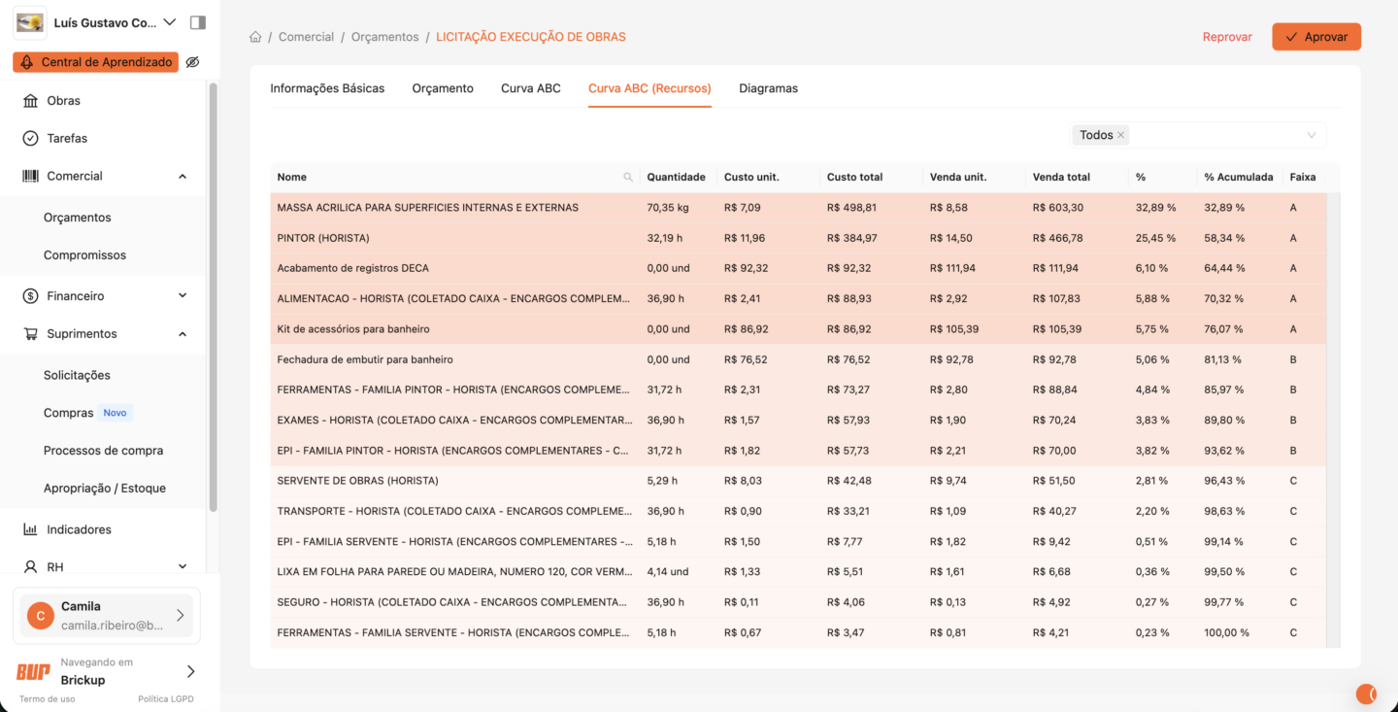Collapse the sidebar using the panel icon
Viewport: 1398px width, 712px height.
[198, 22]
